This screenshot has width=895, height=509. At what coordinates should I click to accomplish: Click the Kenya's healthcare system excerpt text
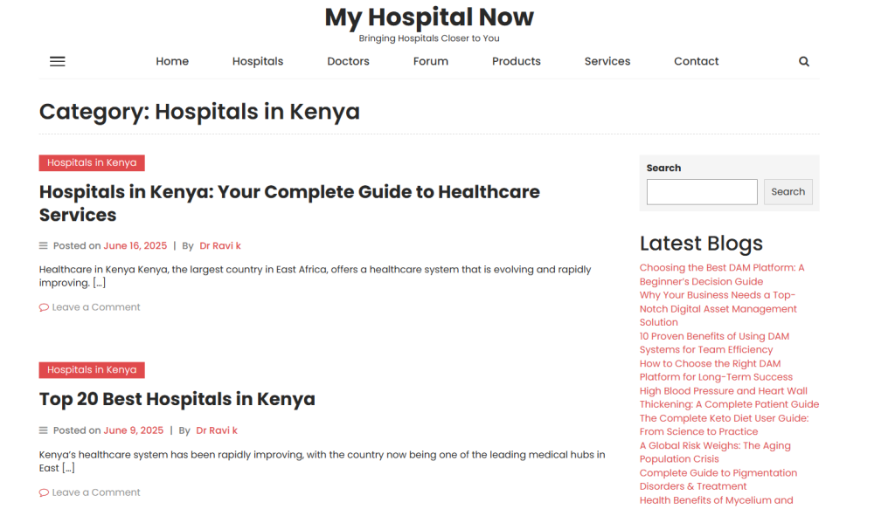pyautogui.click(x=322, y=462)
